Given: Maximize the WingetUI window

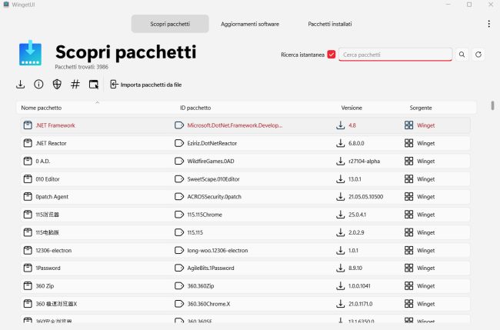Looking at the screenshot, I should 469,5.
